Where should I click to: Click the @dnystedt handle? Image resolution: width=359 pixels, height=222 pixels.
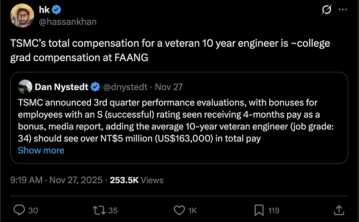(126, 86)
